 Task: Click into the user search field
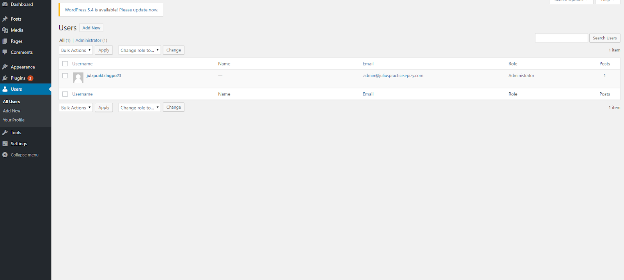[x=561, y=38]
